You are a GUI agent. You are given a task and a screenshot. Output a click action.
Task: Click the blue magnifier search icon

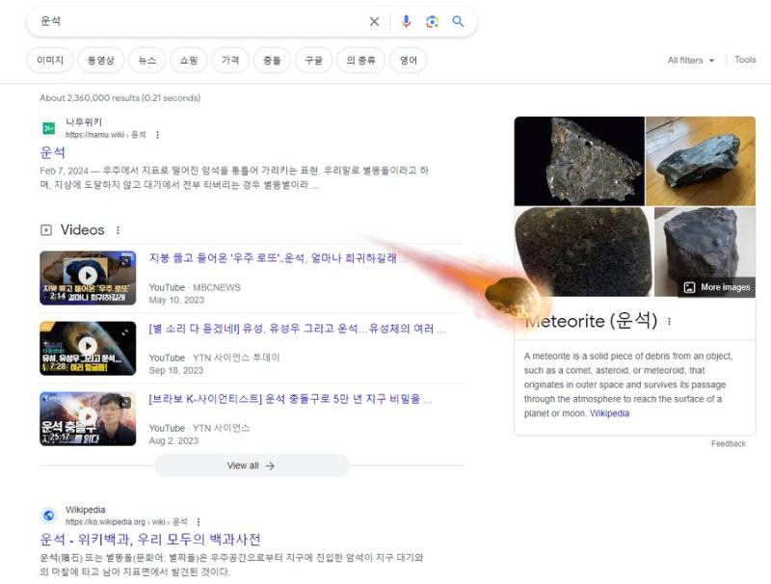pos(458,21)
